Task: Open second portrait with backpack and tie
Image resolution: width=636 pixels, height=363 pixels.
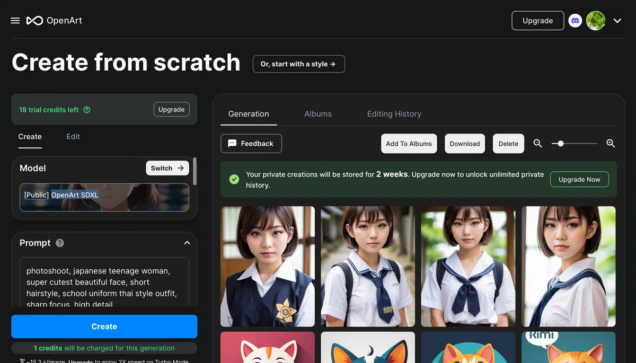Action: (x=368, y=267)
